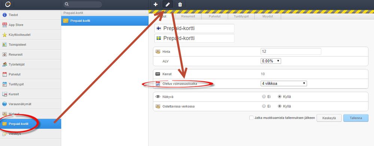Click the Tallenna save button
Screen dimensions: 374x146
356,118
